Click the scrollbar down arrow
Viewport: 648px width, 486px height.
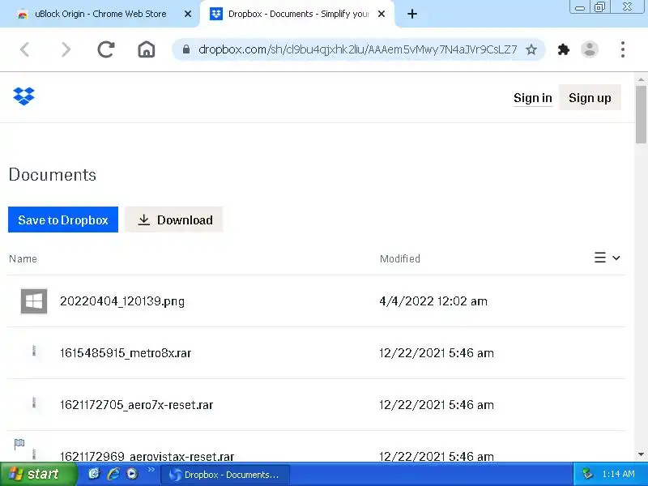pyautogui.click(x=641, y=454)
